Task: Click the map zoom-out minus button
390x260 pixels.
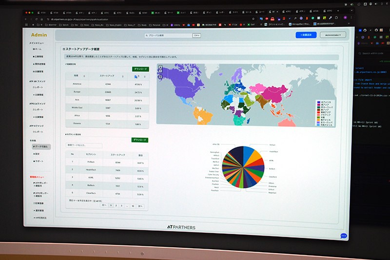Action: pos(160,71)
